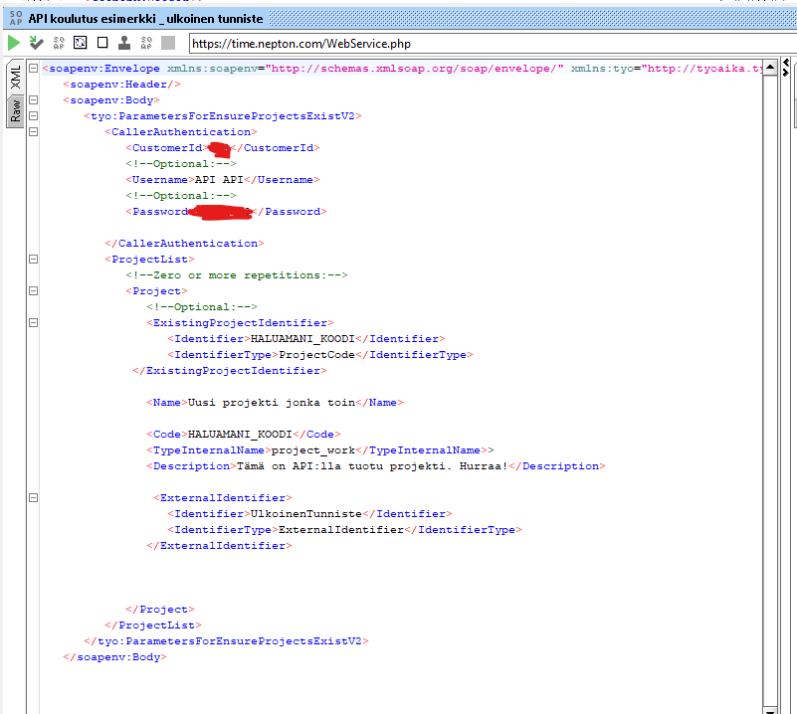Click the clone request stamp icon
Screen dimensions: 797x714
click(x=124, y=43)
